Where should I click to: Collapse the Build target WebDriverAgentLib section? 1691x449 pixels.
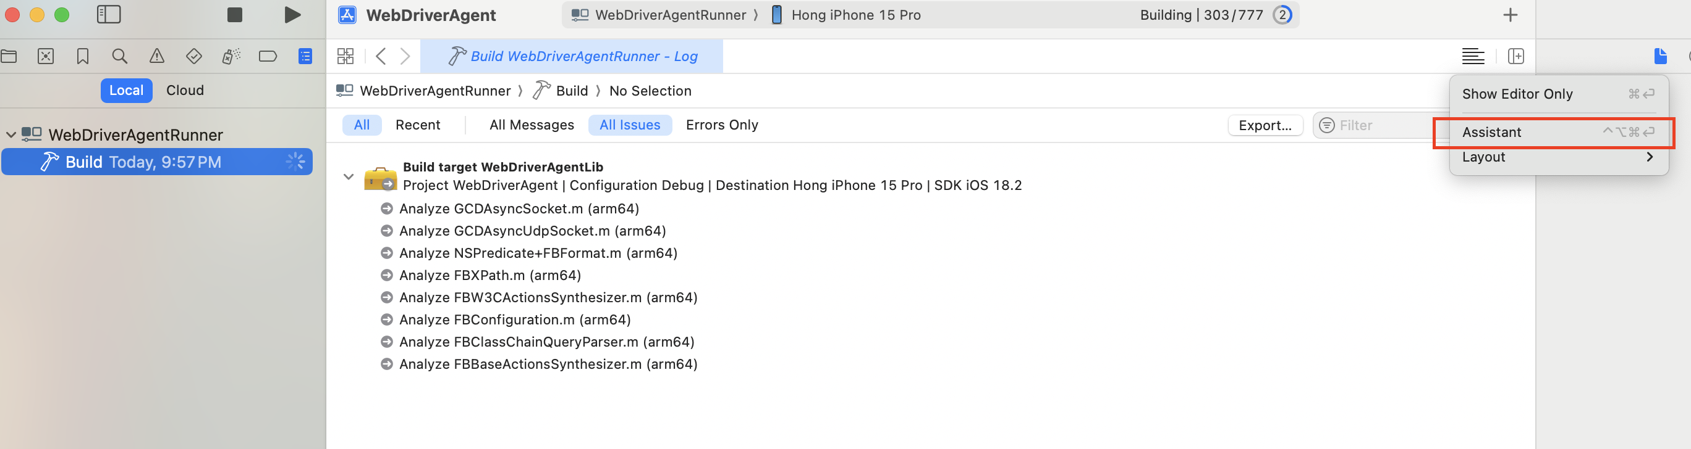click(x=349, y=176)
